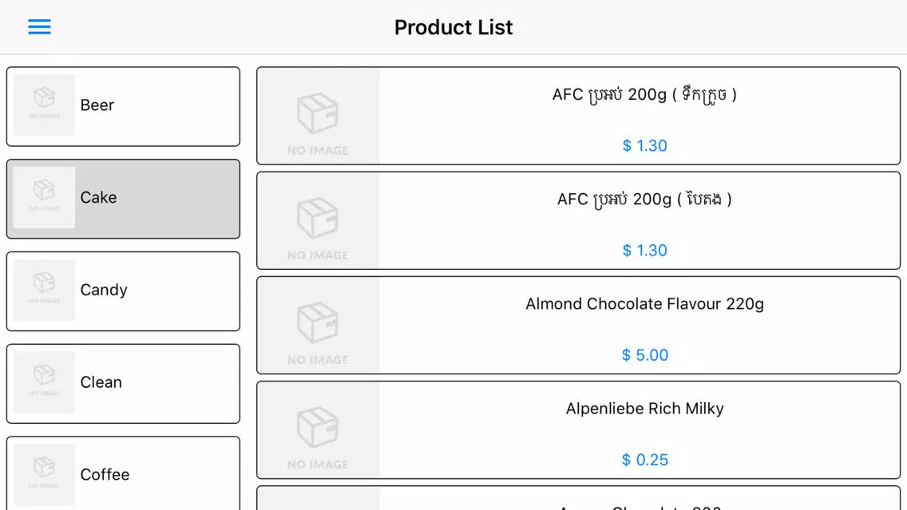The image size is (907, 510).
Task: Open Alpenliebe Rich Milky product
Action: coord(578,429)
